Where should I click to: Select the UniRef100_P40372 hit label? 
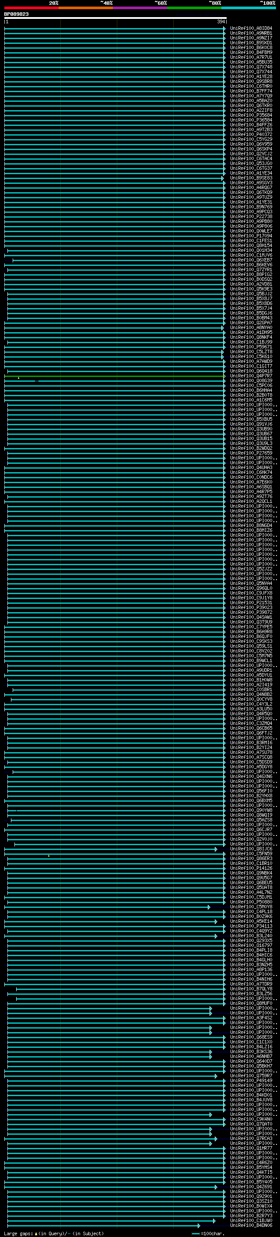click(x=251, y=134)
